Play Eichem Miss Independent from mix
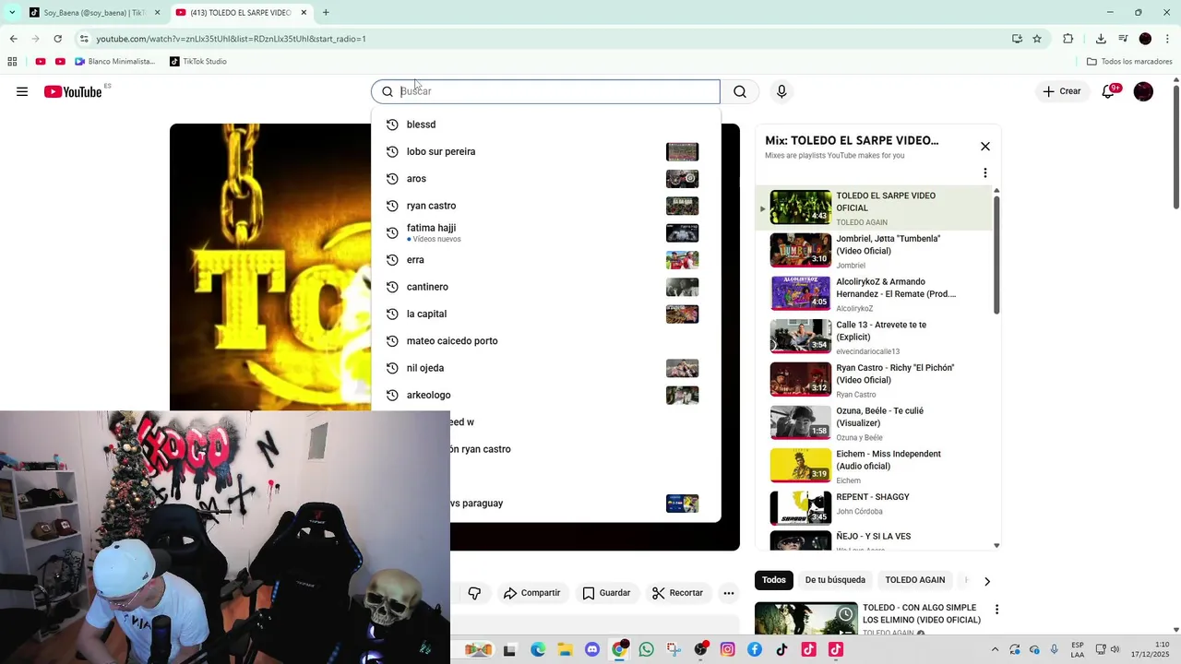Screen dimensions: 1181x664 [872, 466]
